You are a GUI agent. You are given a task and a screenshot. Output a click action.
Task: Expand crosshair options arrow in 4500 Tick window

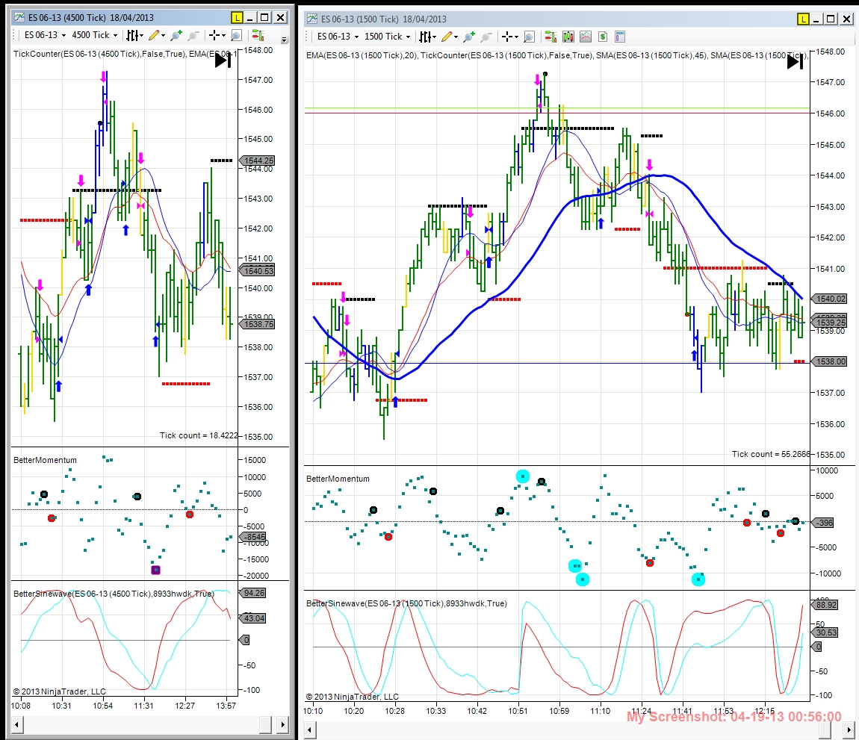[223, 36]
